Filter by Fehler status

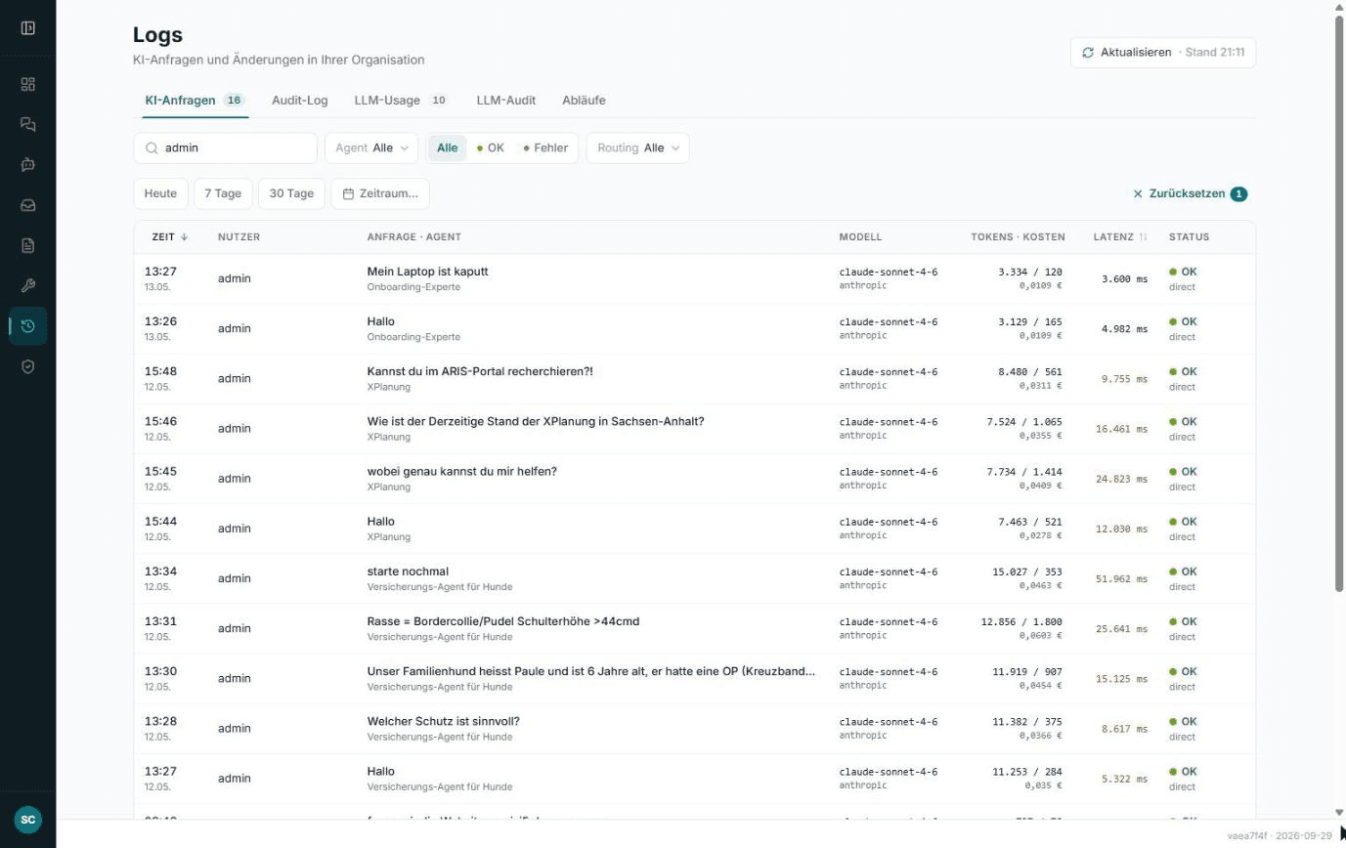coord(545,148)
